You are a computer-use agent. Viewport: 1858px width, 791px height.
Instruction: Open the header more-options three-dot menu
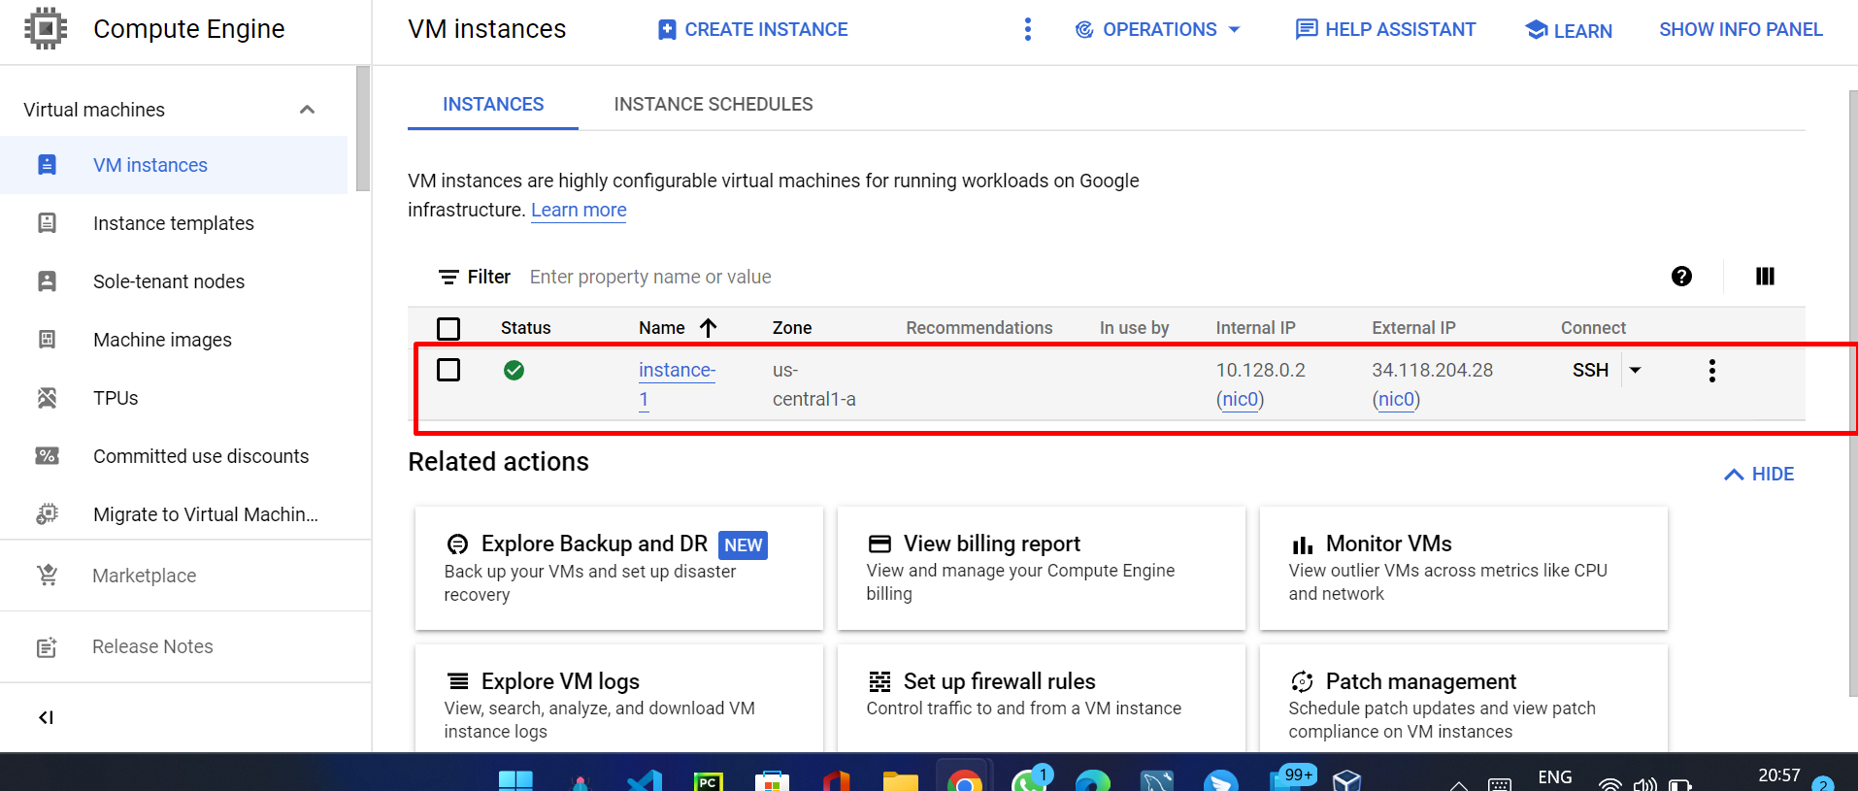1028,29
